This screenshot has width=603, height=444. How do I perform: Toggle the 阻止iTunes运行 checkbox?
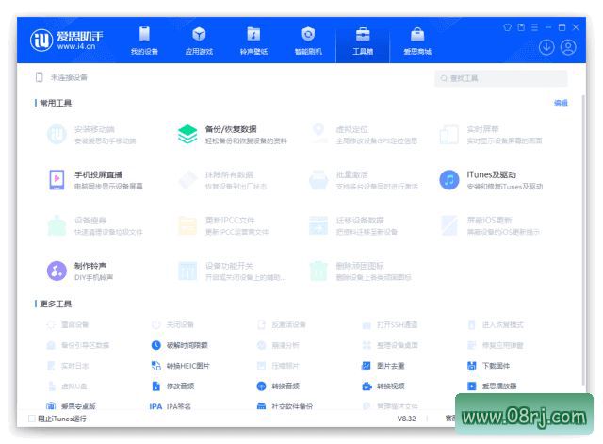click(x=32, y=419)
